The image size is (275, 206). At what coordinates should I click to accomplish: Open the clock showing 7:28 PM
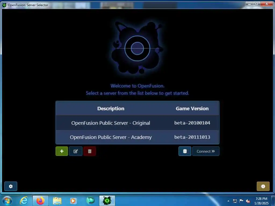click(x=261, y=201)
